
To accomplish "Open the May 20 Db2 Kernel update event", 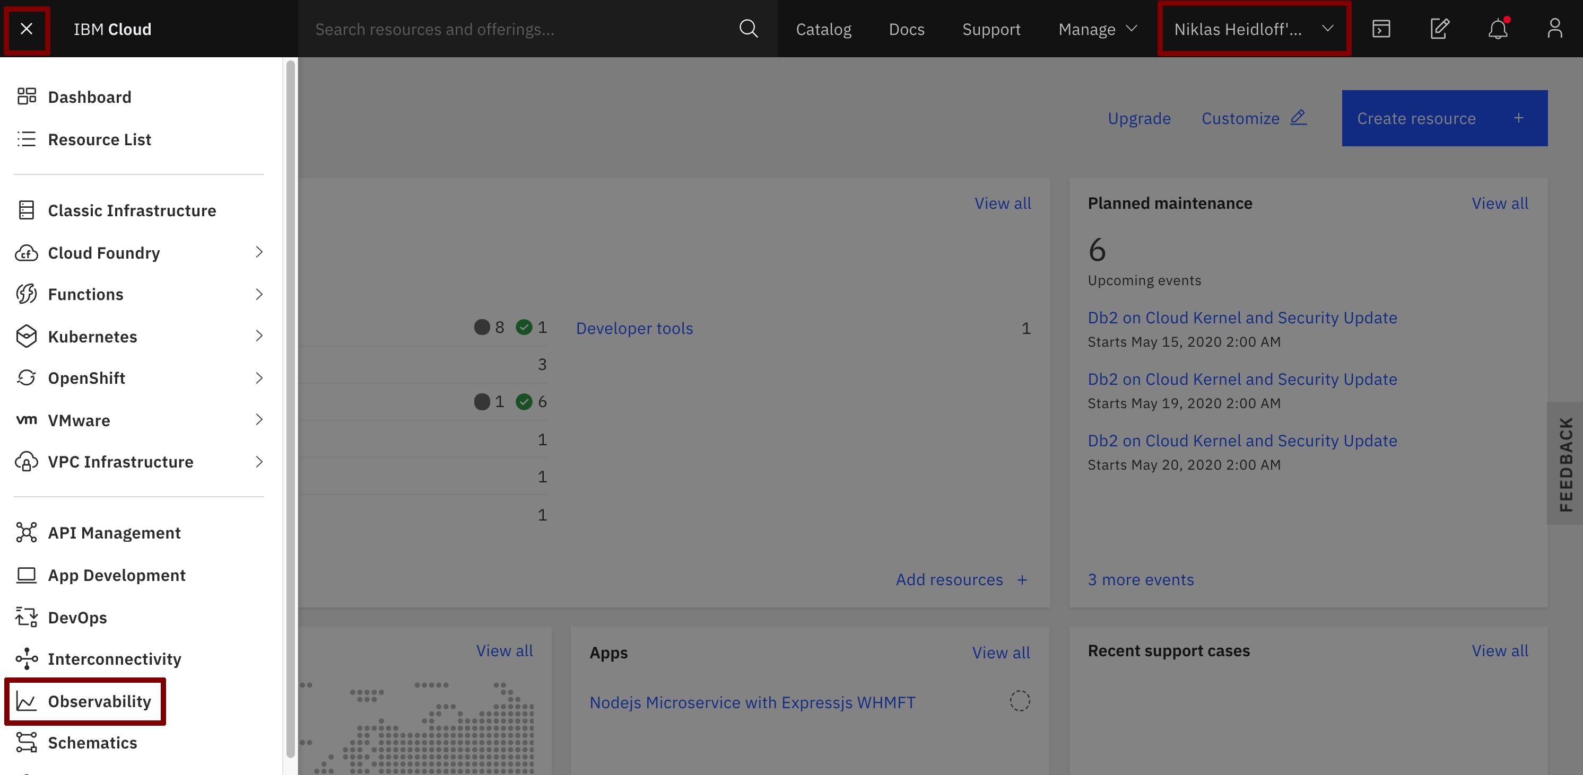I will pyautogui.click(x=1242, y=441).
